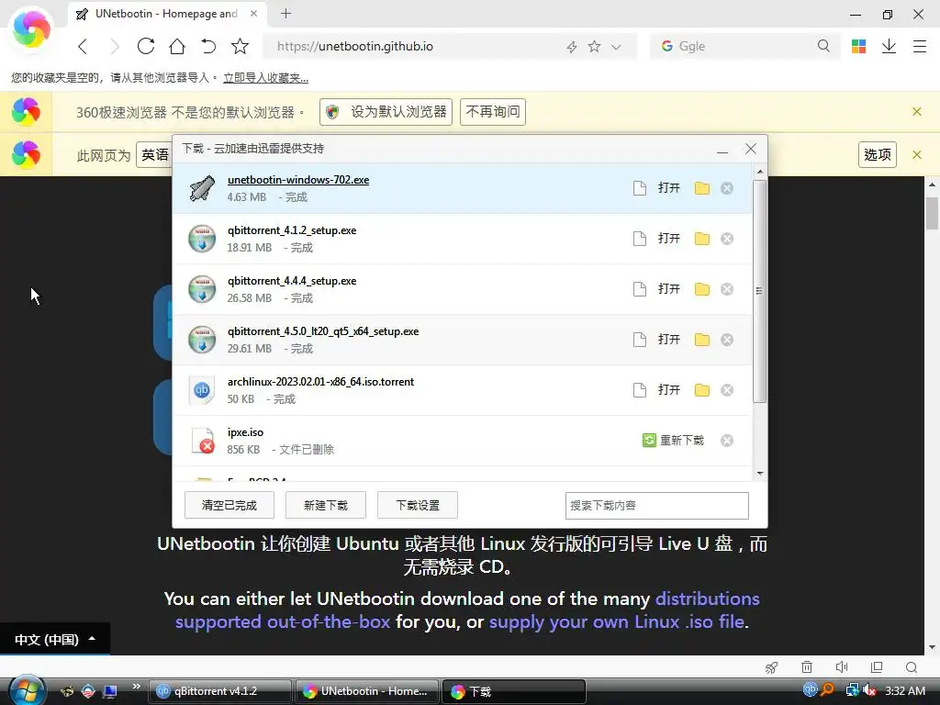Open downloads via the toolbar download icon

tap(889, 46)
